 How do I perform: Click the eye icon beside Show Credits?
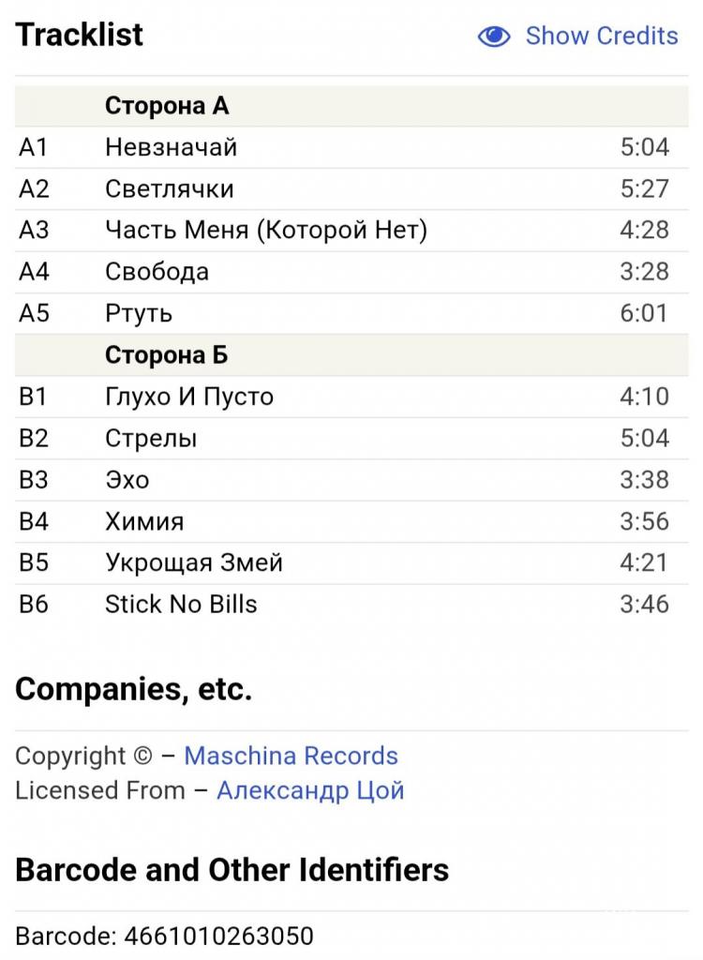click(x=494, y=37)
